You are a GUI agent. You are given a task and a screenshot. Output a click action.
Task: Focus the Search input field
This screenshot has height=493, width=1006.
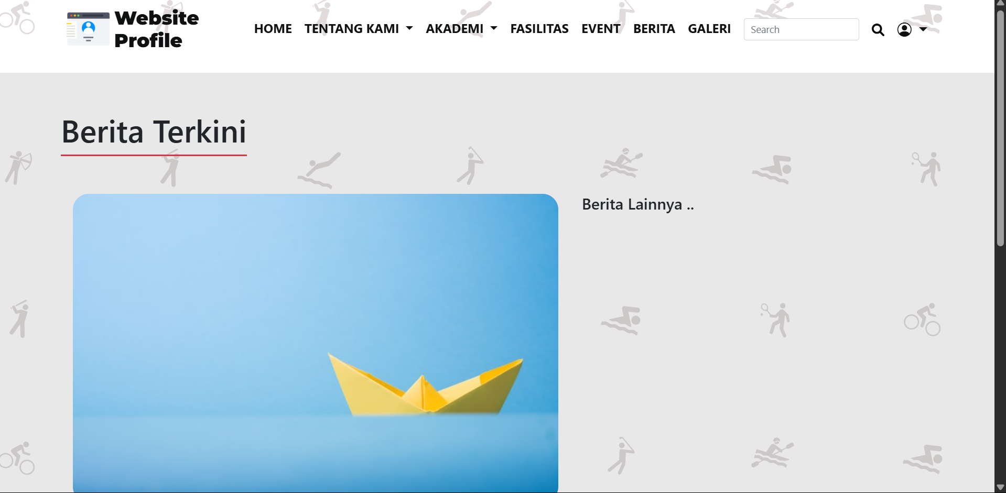(801, 29)
